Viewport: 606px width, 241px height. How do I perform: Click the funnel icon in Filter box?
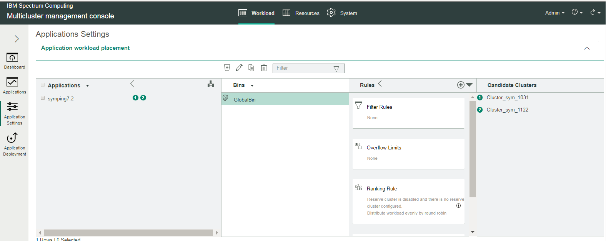[336, 69]
